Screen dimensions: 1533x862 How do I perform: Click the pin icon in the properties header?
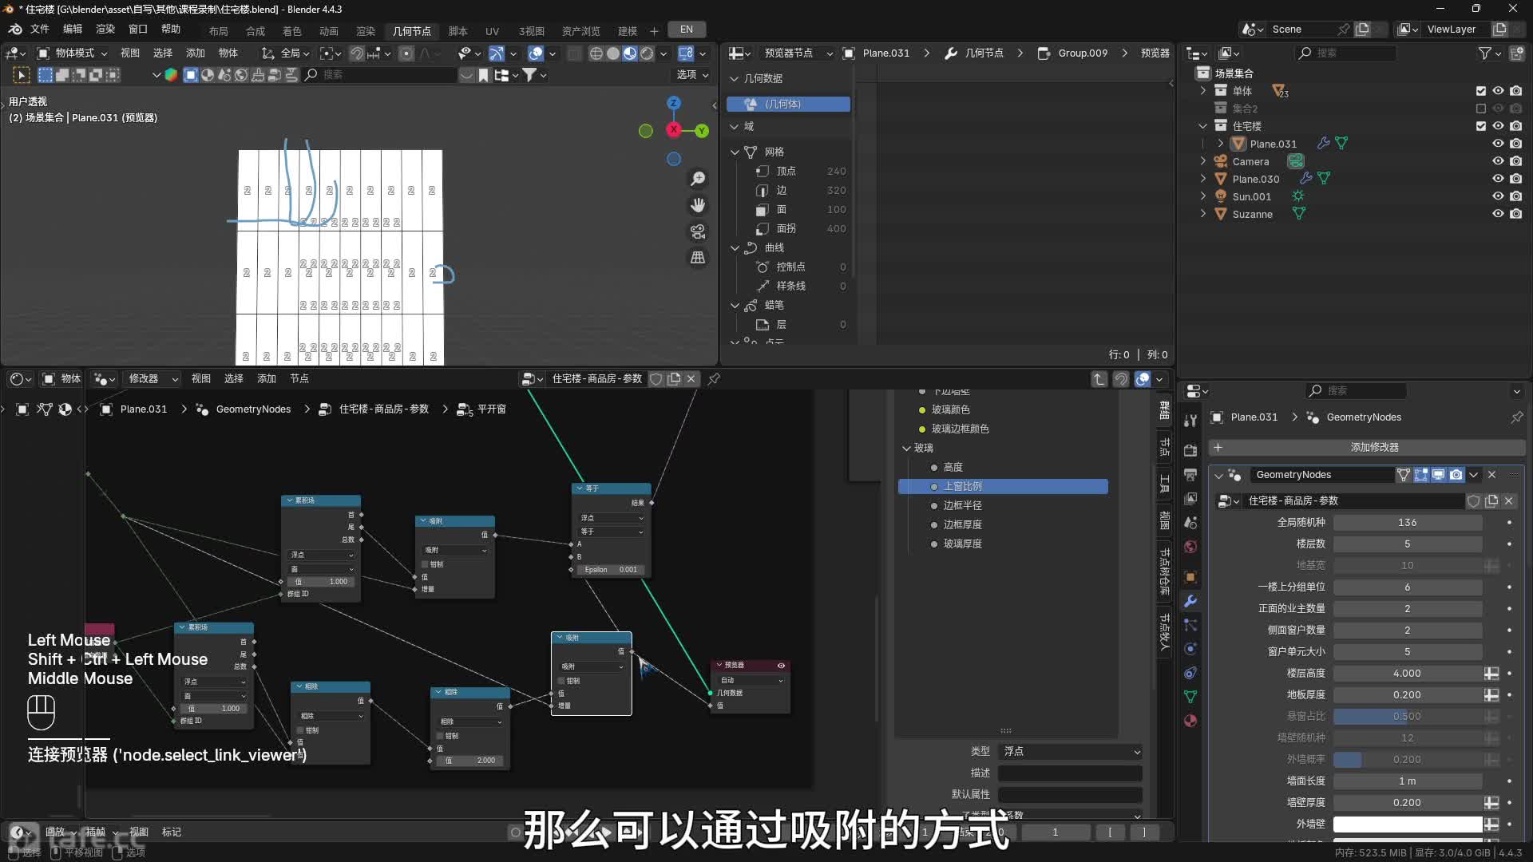pyautogui.click(x=1516, y=417)
